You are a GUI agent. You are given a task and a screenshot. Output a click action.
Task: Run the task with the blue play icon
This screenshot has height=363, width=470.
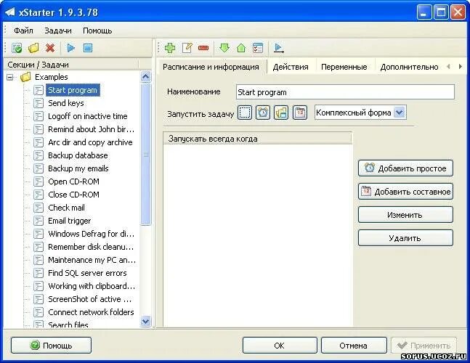click(70, 48)
